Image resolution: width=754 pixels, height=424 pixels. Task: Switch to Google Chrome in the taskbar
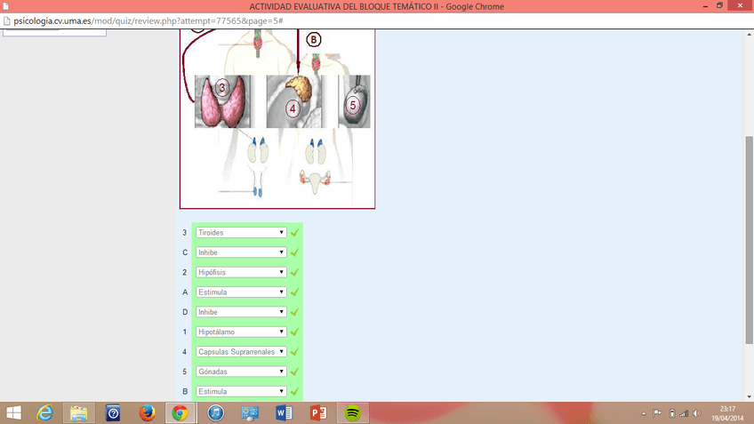click(x=180, y=413)
